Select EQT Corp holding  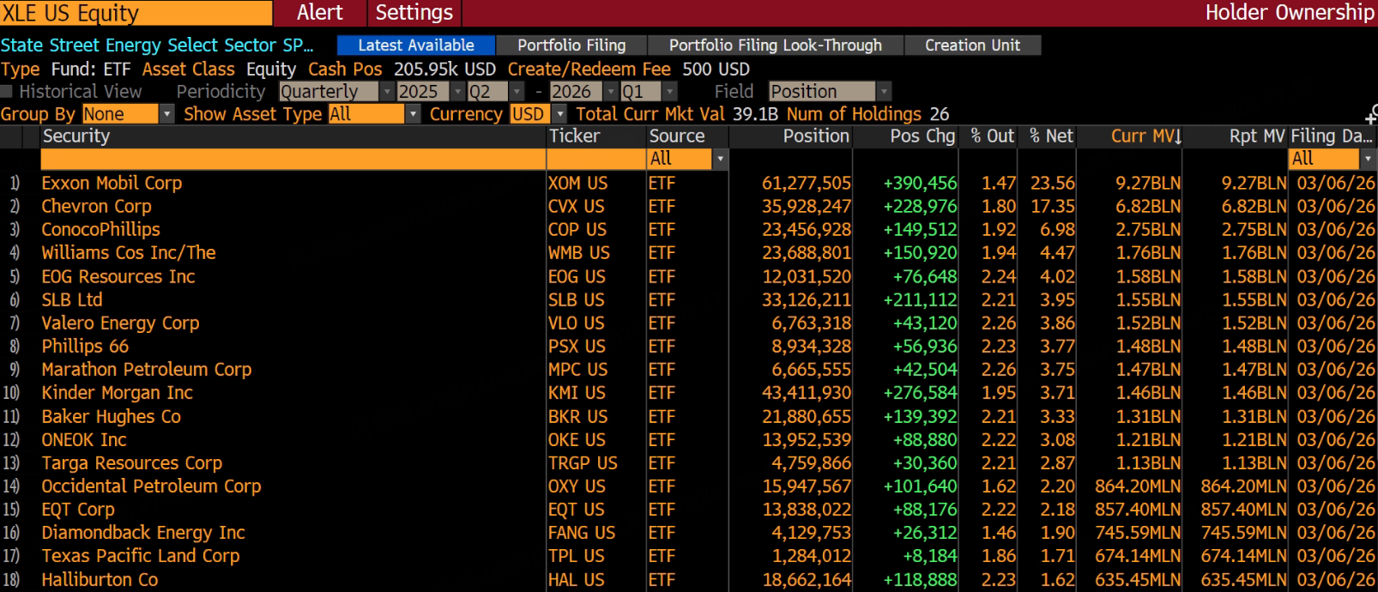(x=78, y=510)
